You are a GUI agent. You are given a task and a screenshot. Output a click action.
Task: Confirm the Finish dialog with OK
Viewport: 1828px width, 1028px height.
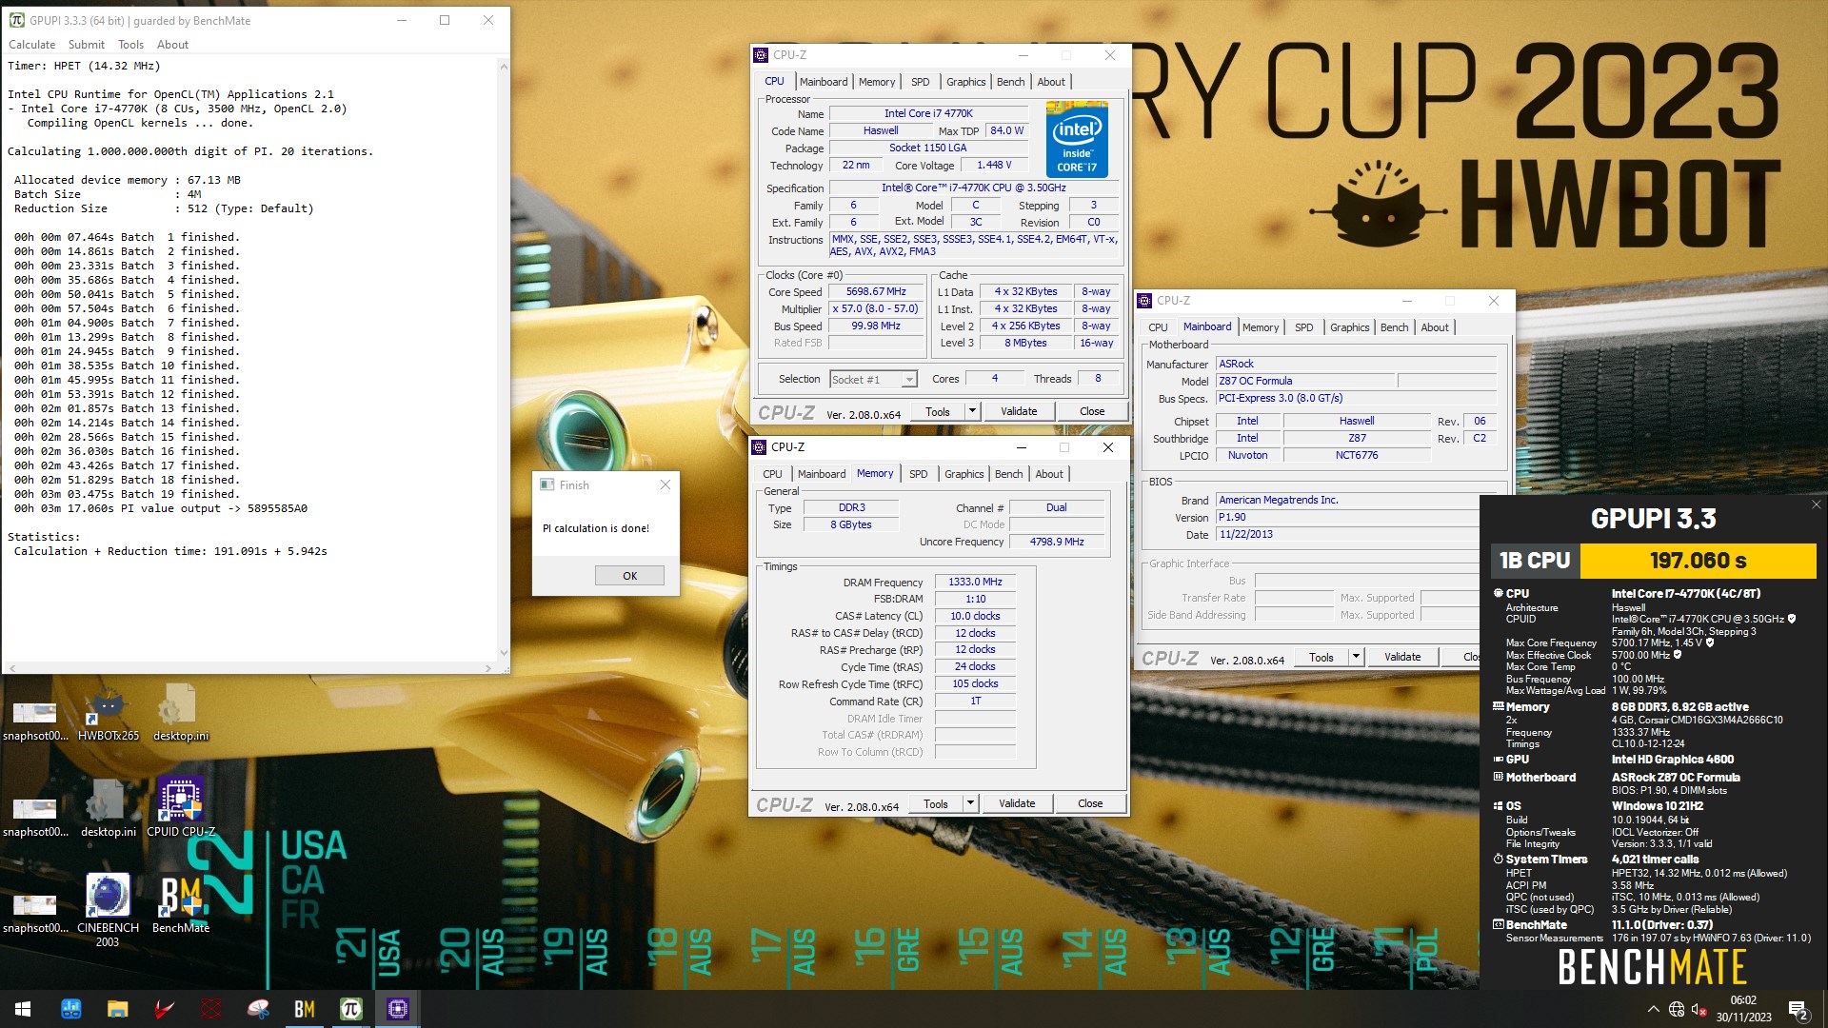[x=629, y=576]
